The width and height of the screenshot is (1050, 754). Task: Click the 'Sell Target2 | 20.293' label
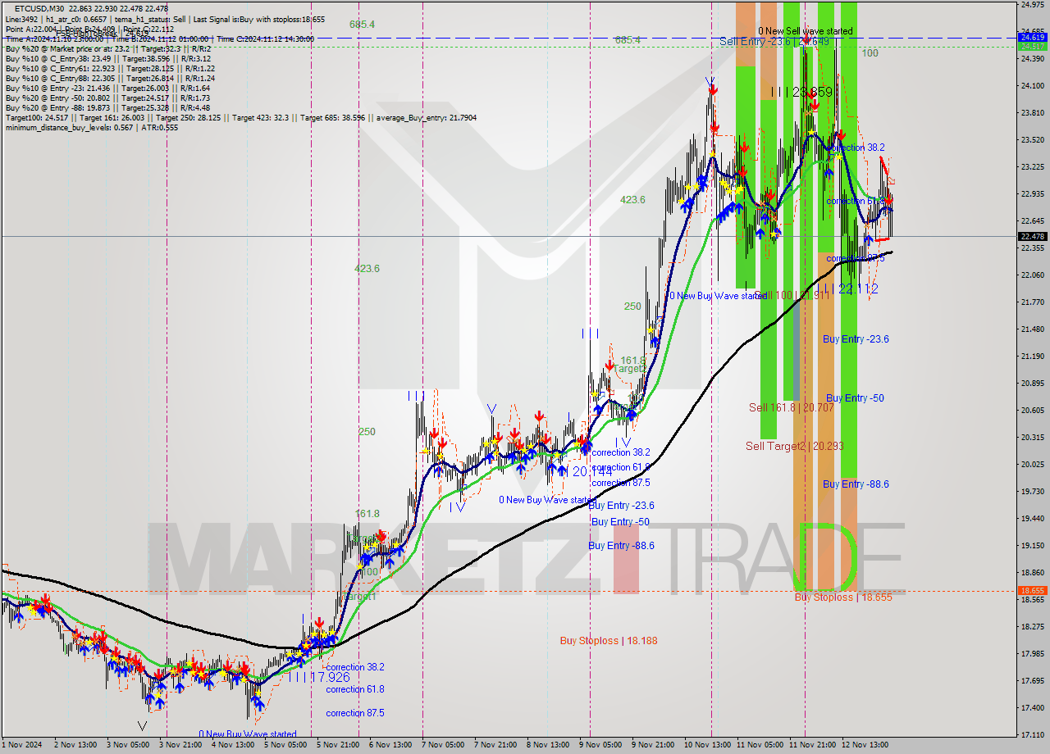pyautogui.click(x=795, y=447)
